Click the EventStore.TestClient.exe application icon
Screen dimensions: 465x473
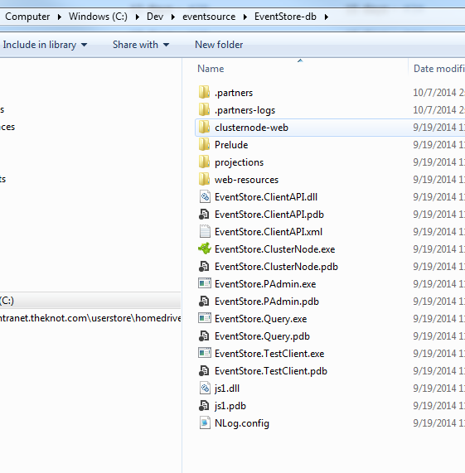point(205,353)
